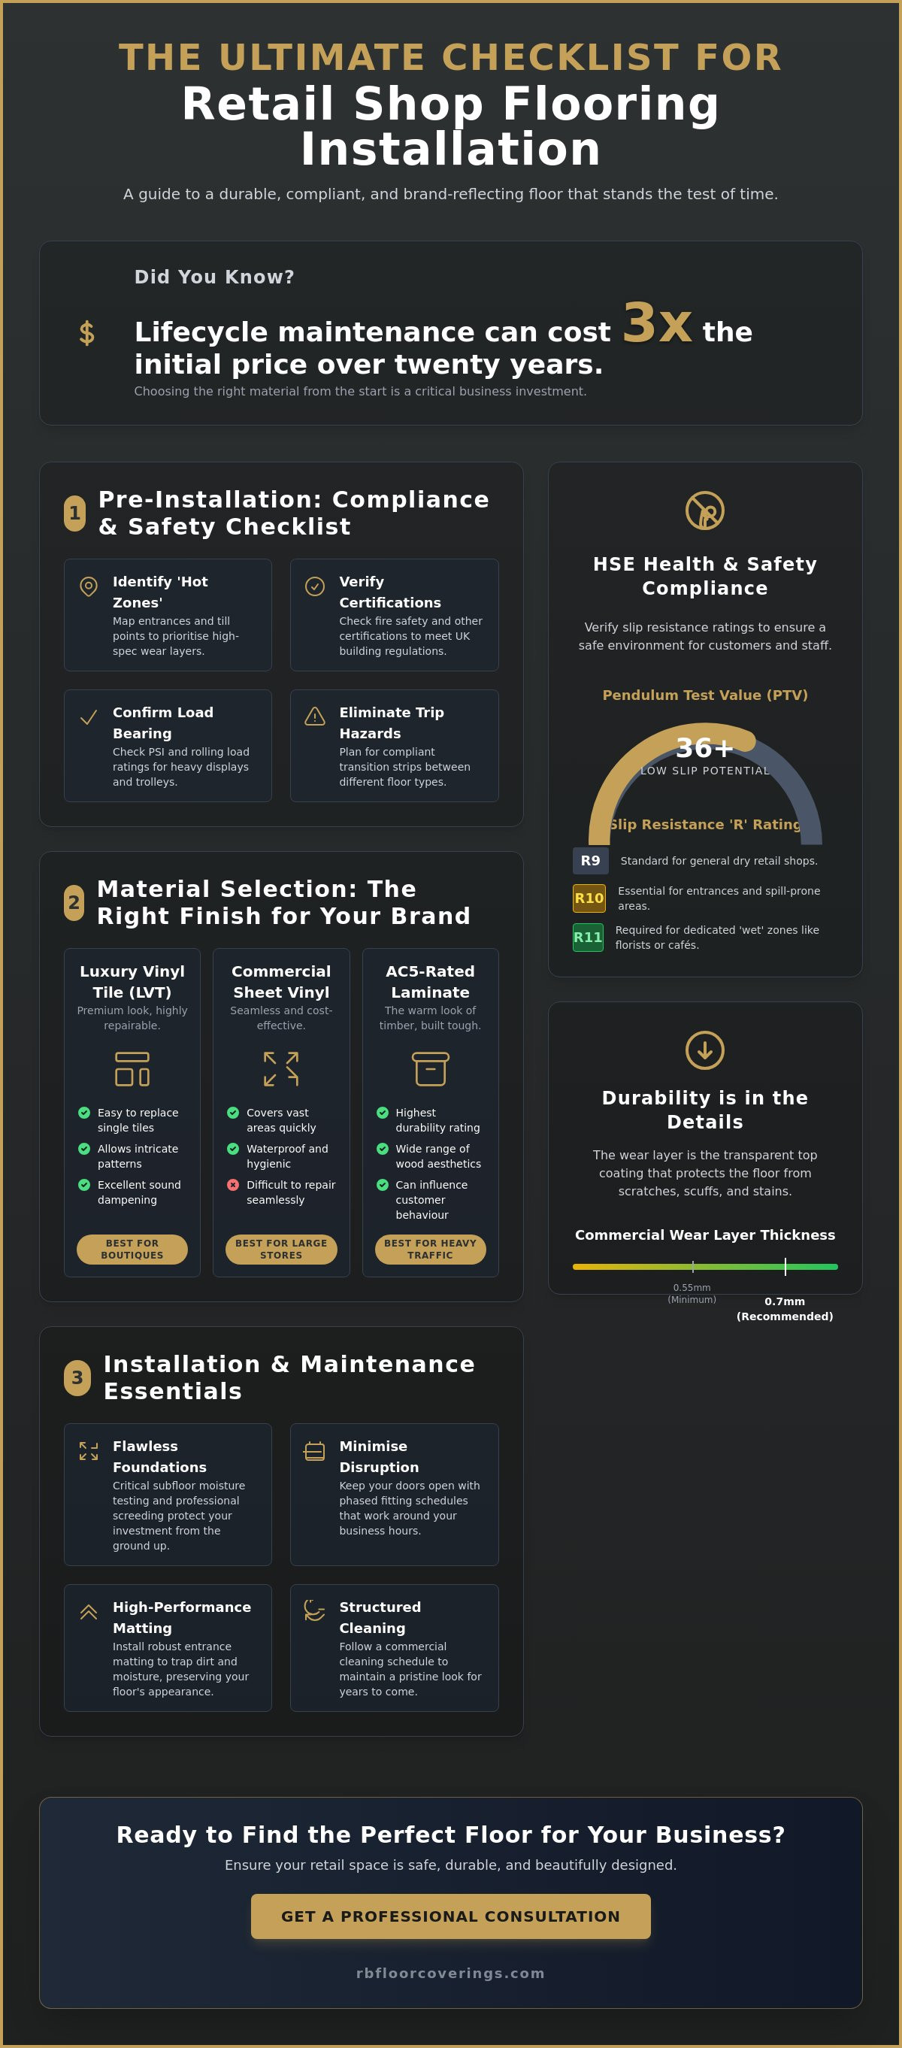This screenshot has width=902, height=2048.
Task: Click the map pin icon beside Identify 'Hot Zones'
Action: (x=89, y=586)
